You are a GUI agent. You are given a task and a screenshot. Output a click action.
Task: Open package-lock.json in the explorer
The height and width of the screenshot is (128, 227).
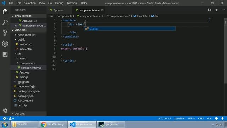[29, 91]
